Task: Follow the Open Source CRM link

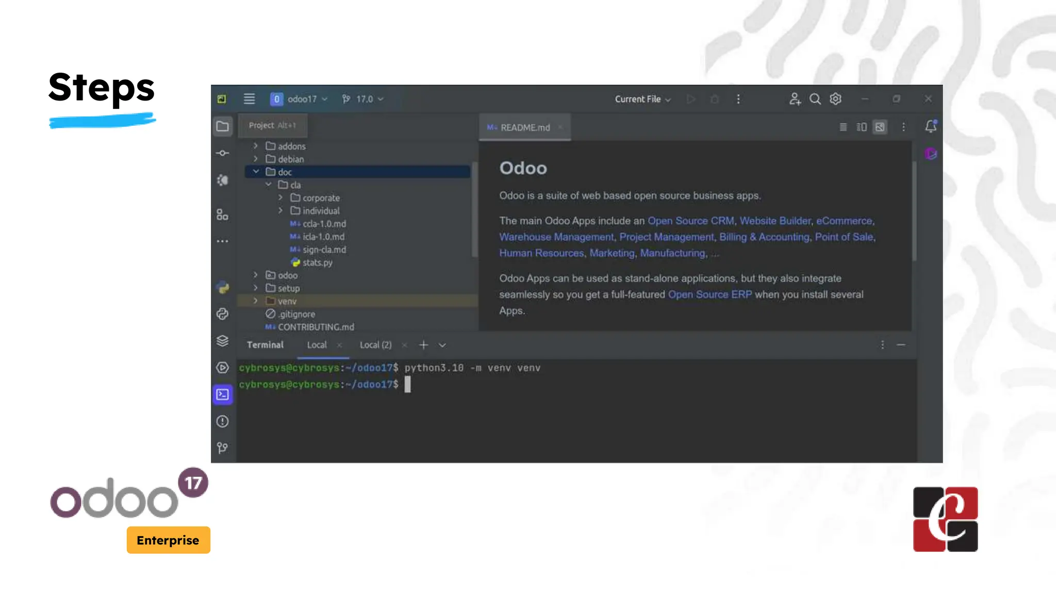Action: point(690,221)
